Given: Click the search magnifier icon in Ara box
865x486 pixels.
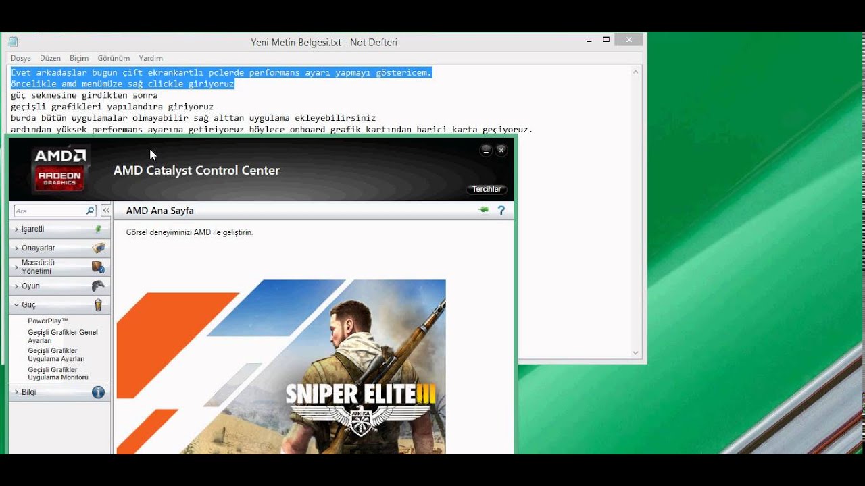Looking at the screenshot, I should click(90, 211).
